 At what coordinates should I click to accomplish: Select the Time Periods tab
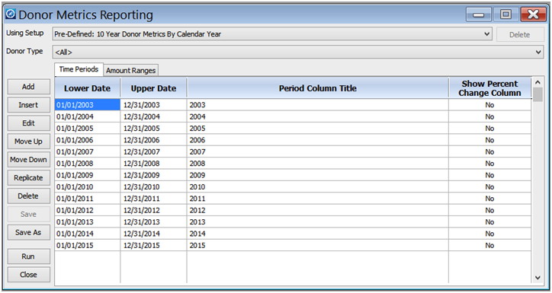[x=79, y=69]
